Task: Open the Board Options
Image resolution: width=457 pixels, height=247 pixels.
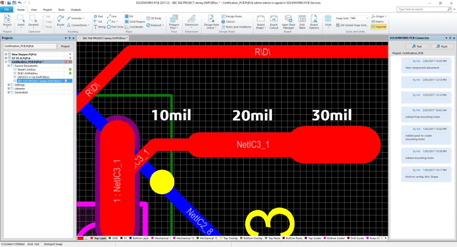Action: click(x=314, y=21)
